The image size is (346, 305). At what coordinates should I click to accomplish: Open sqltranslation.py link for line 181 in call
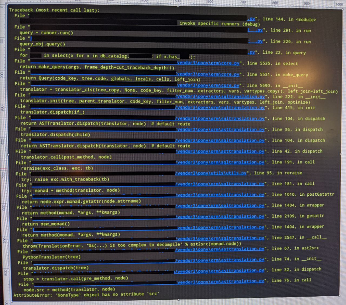pyautogui.click(x=220, y=184)
